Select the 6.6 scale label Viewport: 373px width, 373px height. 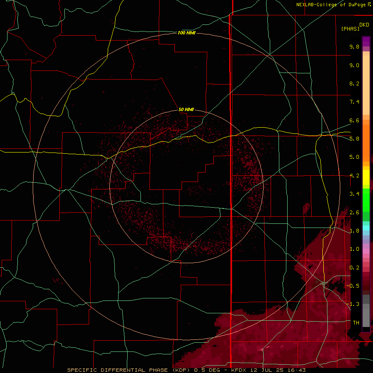click(354, 120)
